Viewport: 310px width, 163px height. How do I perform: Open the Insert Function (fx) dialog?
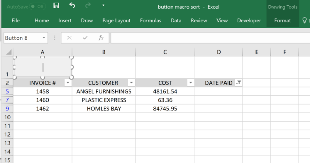point(100,38)
